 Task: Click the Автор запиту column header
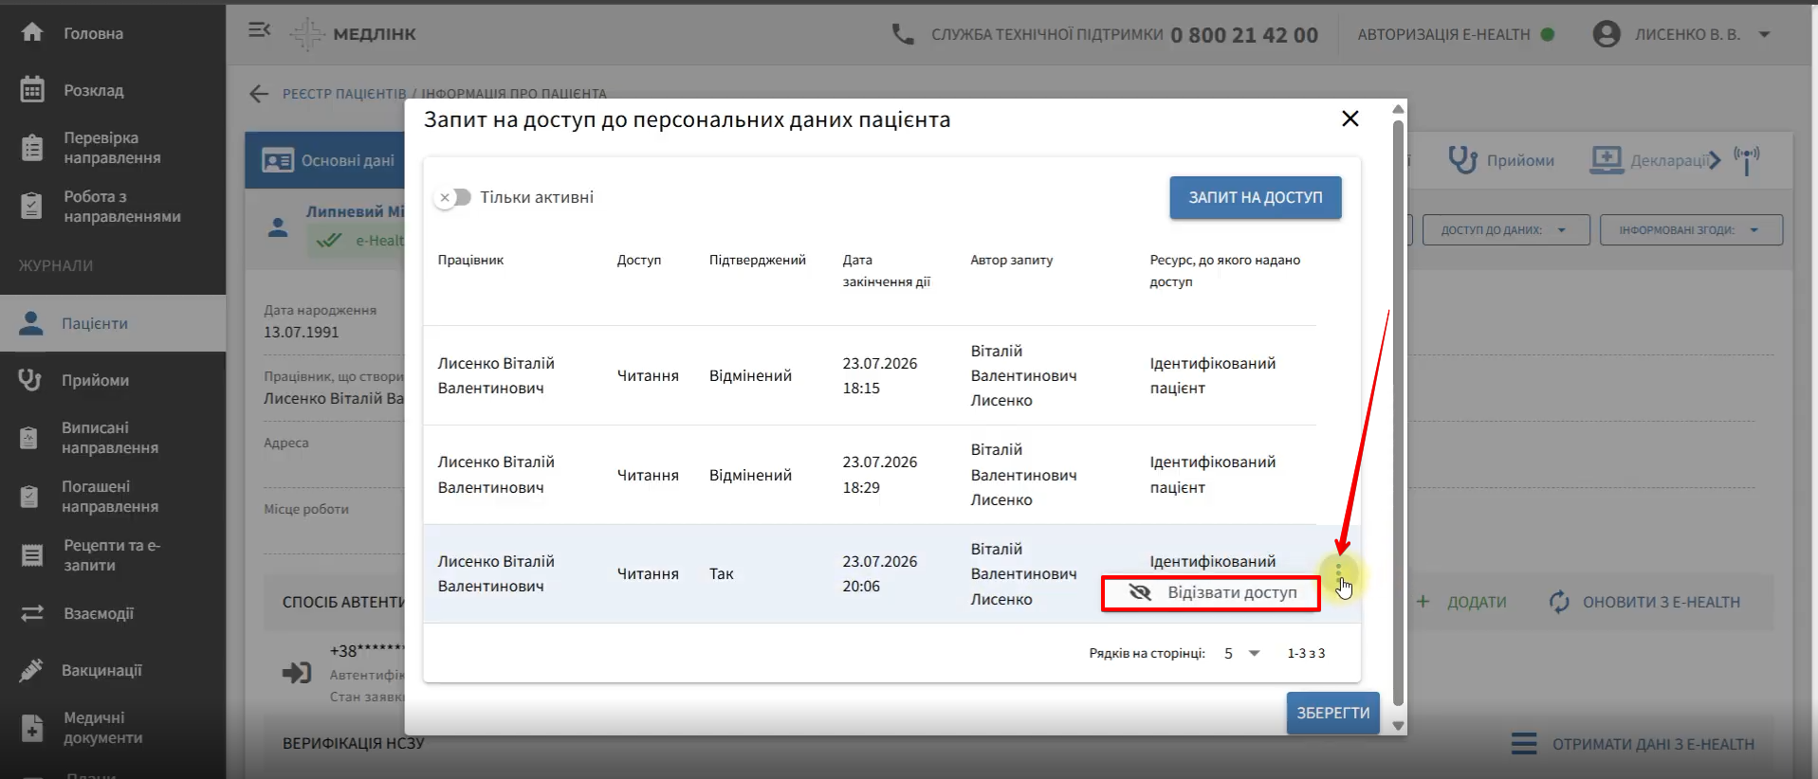tap(1012, 260)
